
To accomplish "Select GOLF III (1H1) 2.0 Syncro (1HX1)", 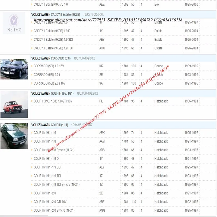I will click(x=54, y=210).
